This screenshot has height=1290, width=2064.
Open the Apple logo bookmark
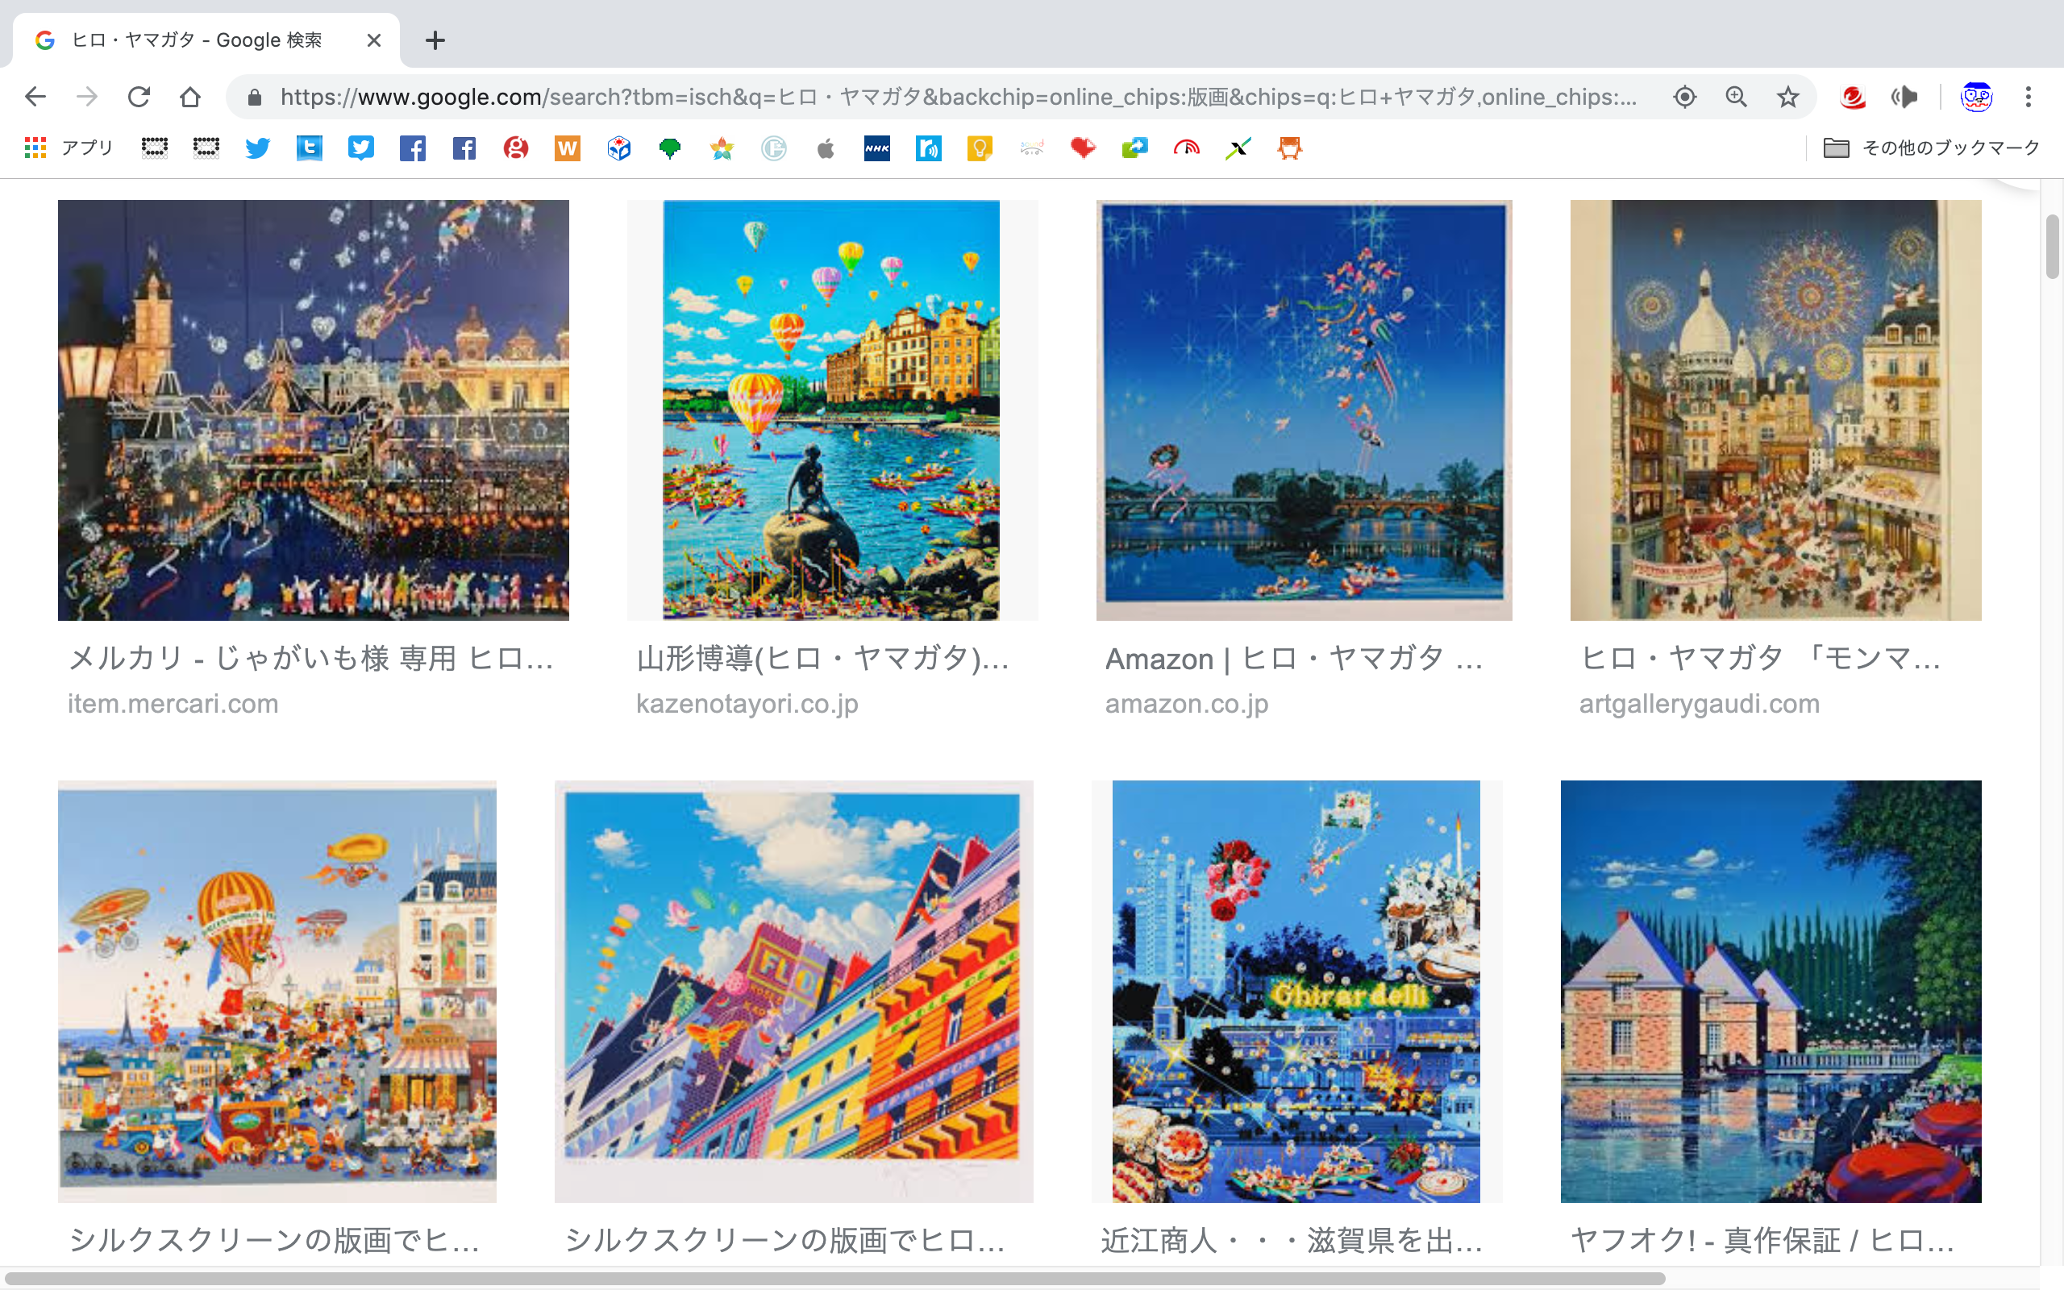point(826,148)
